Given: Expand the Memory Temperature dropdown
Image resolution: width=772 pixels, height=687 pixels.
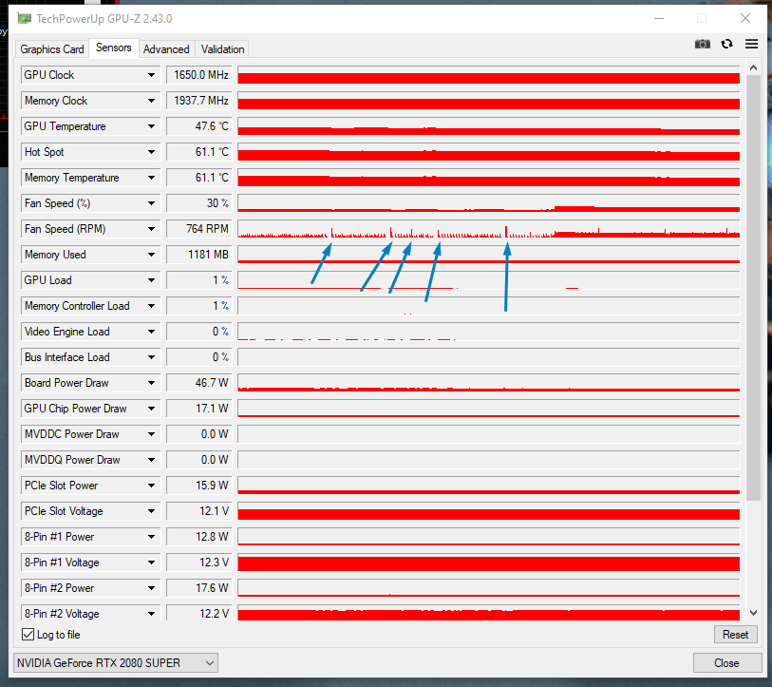Looking at the screenshot, I should (x=151, y=178).
